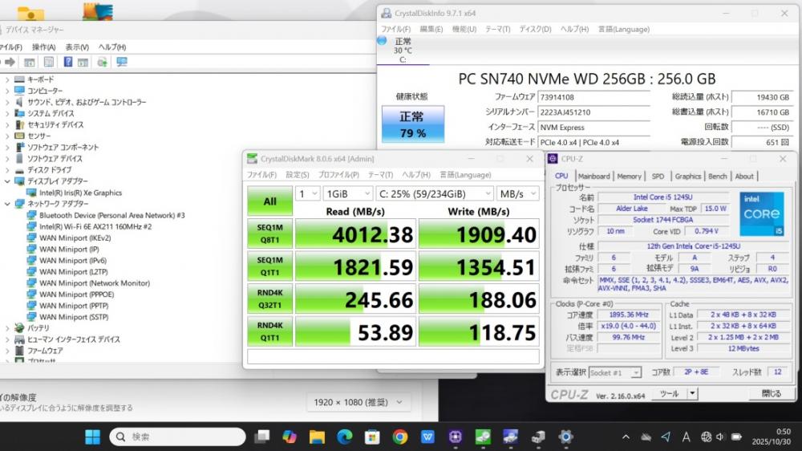Click the Intel Core i5 logo in CPU-Z
Viewport: 802px width, 451px height.
[x=760, y=211]
